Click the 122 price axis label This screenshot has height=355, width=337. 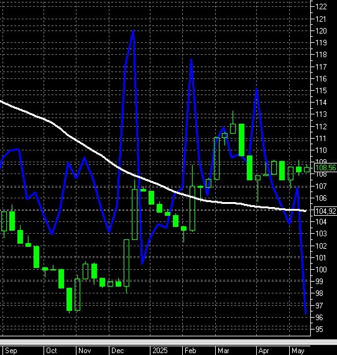pyautogui.click(x=321, y=7)
